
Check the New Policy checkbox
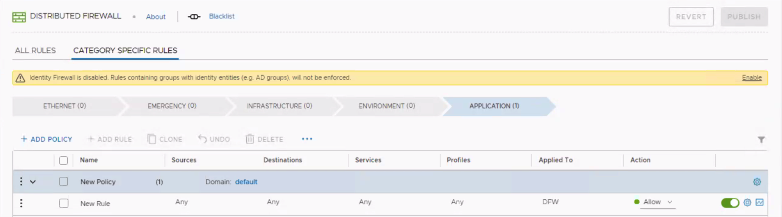pyautogui.click(x=64, y=182)
